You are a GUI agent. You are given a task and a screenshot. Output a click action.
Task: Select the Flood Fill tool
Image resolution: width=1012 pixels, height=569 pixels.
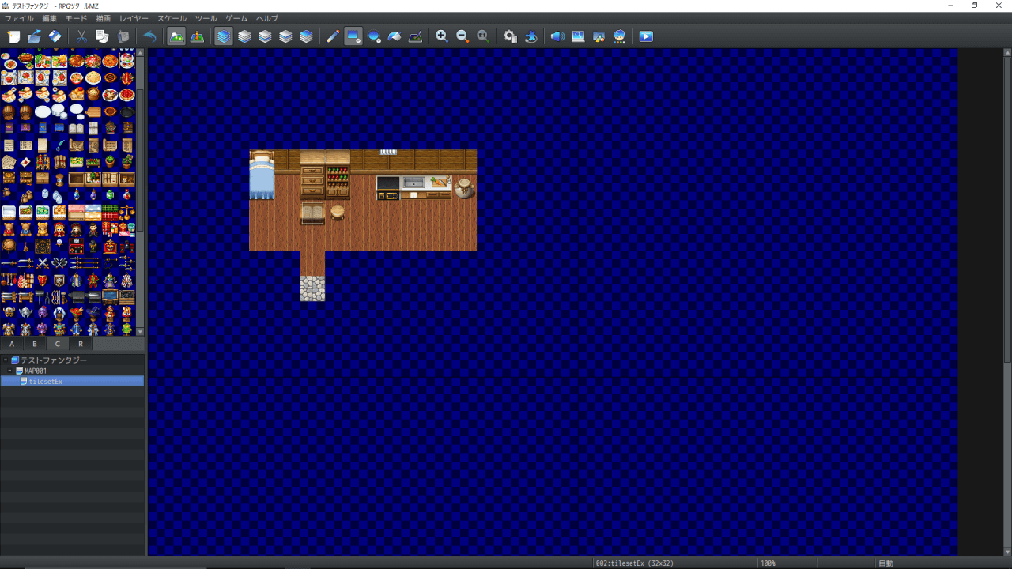pyautogui.click(x=395, y=36)
